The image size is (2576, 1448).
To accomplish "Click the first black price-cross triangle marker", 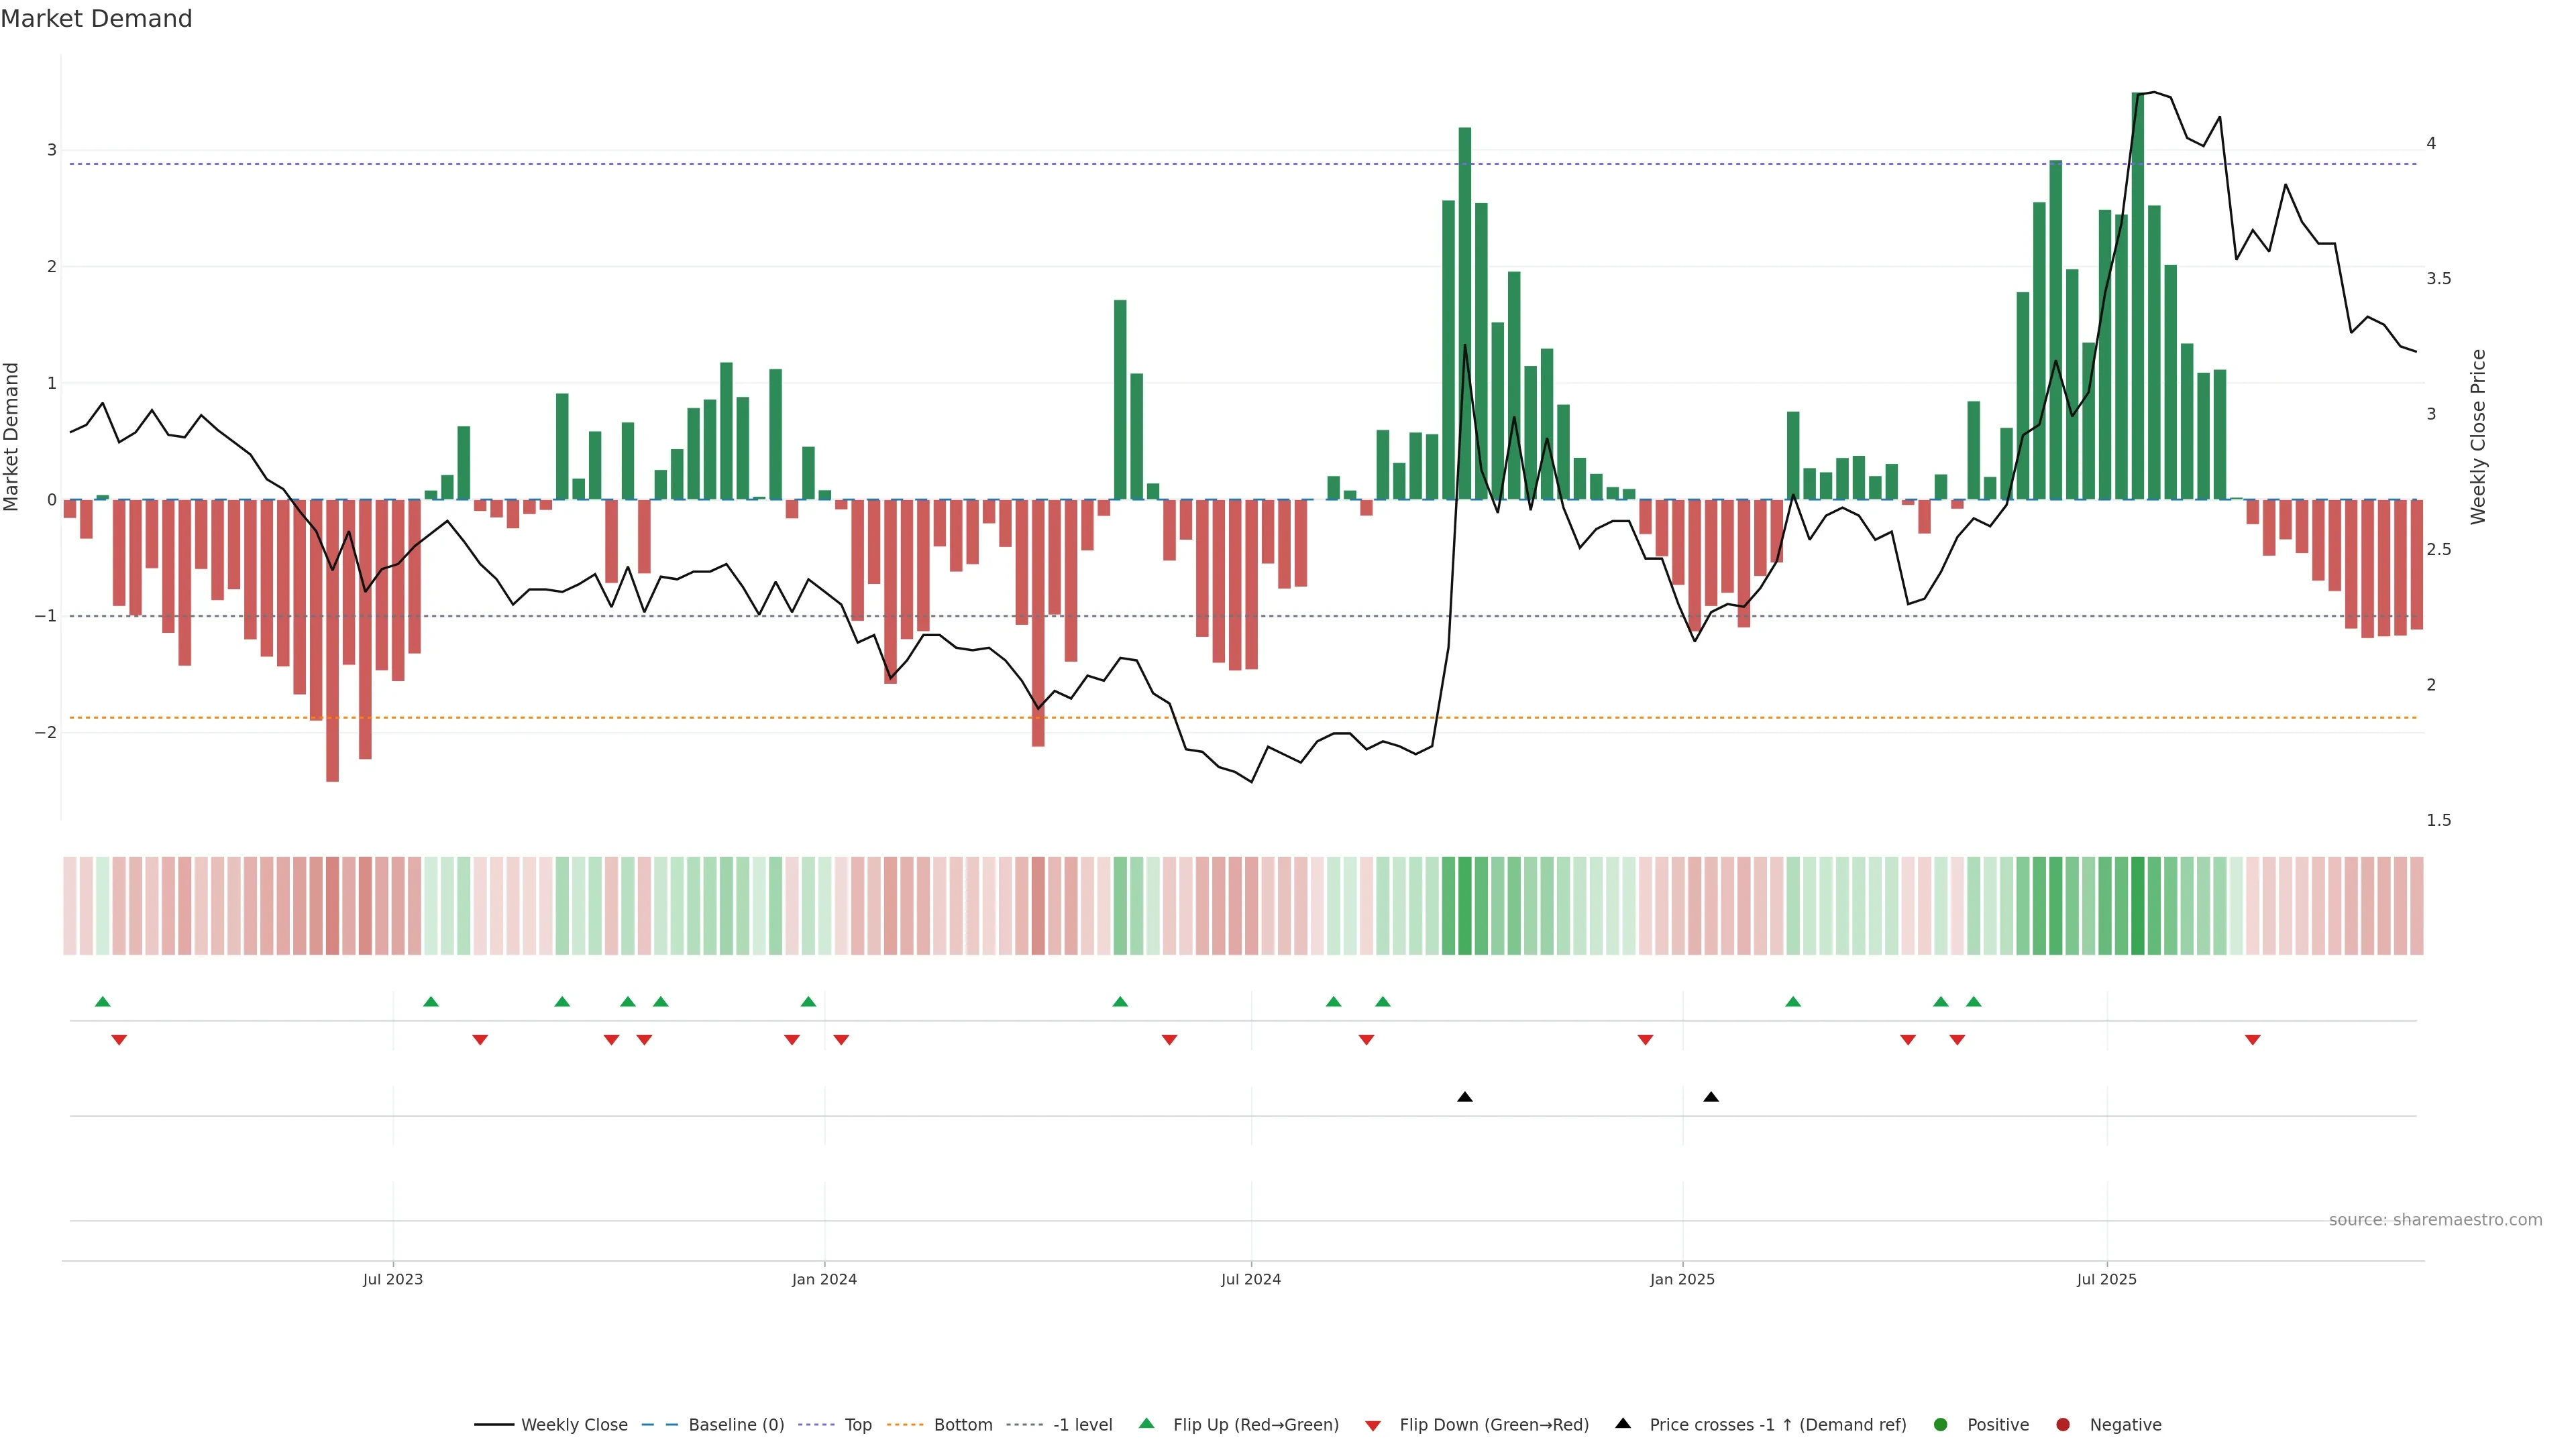I will click(1465, 1097).
